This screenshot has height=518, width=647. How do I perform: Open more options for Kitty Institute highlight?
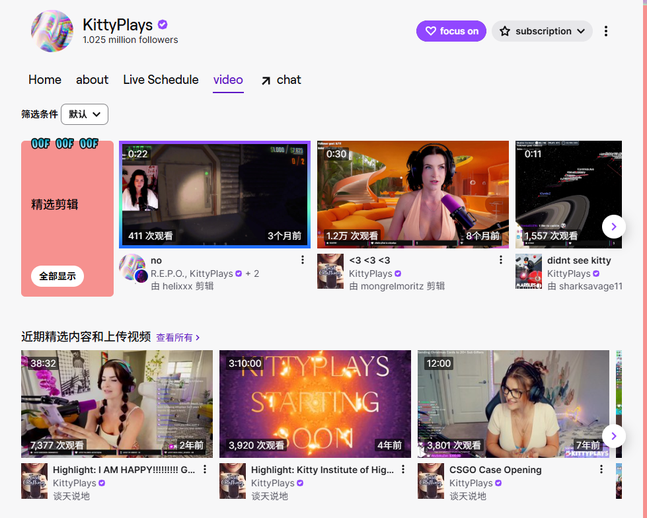(402, 469)
